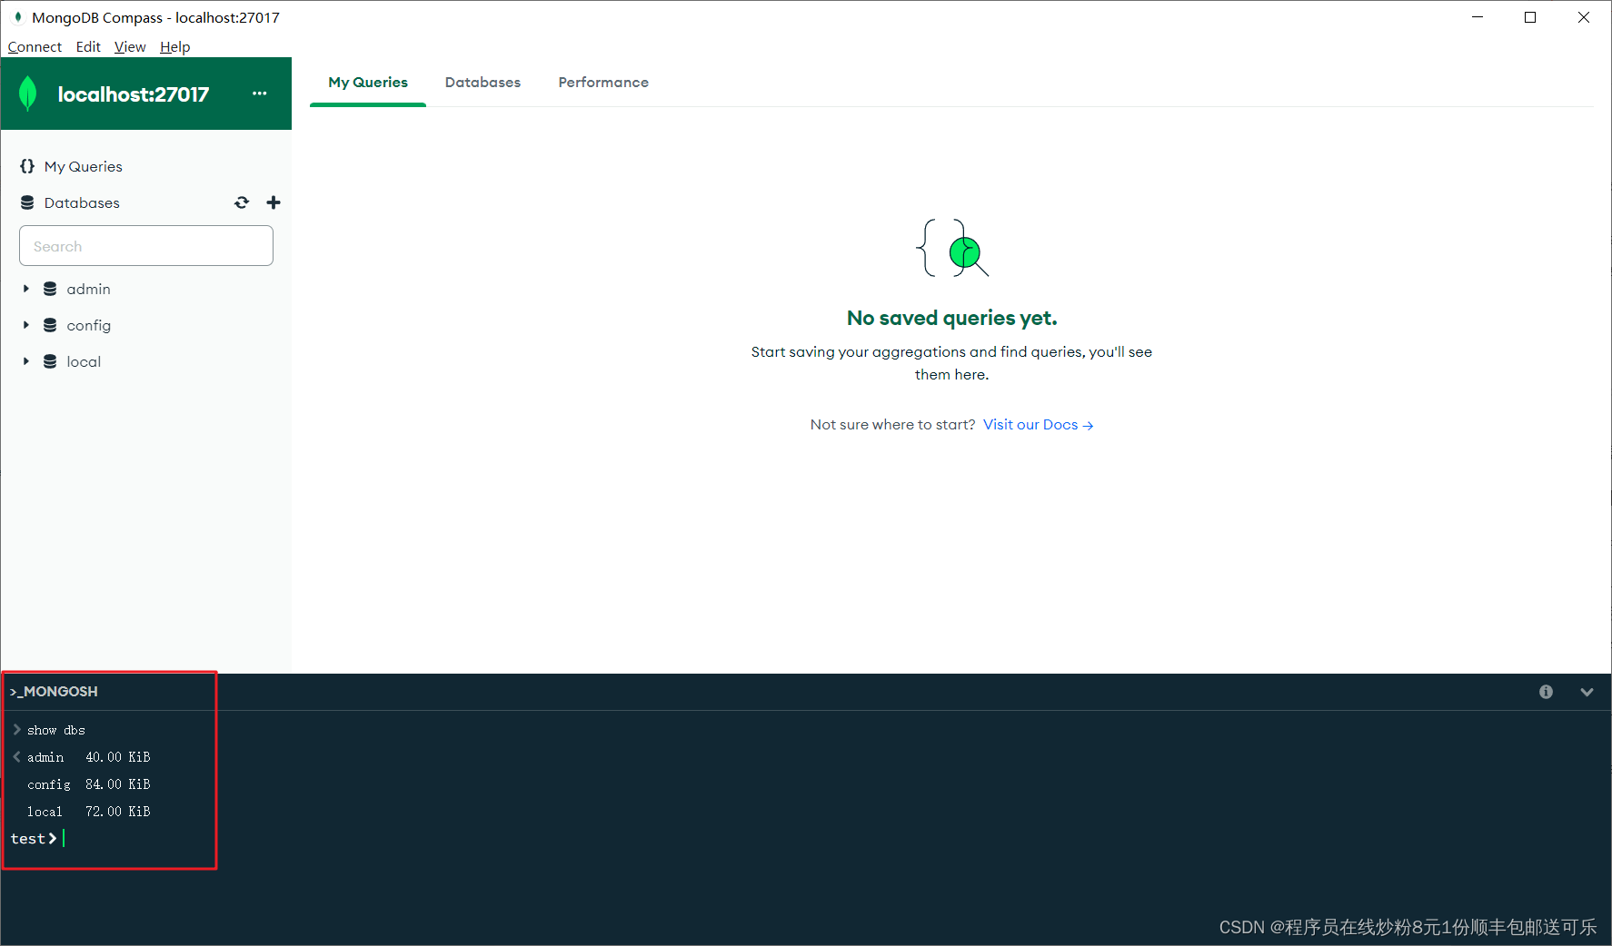This screenshot has width=1612, height=946.
Task: Open the Help menu
Action: (x=175, y=47)
